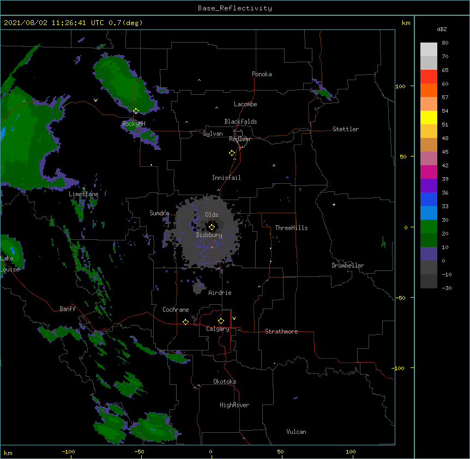Viewport: 470px width, 459px height.
Task: Pick the light blue swatch above the green legend bands
Action: [x=429, y=213]
